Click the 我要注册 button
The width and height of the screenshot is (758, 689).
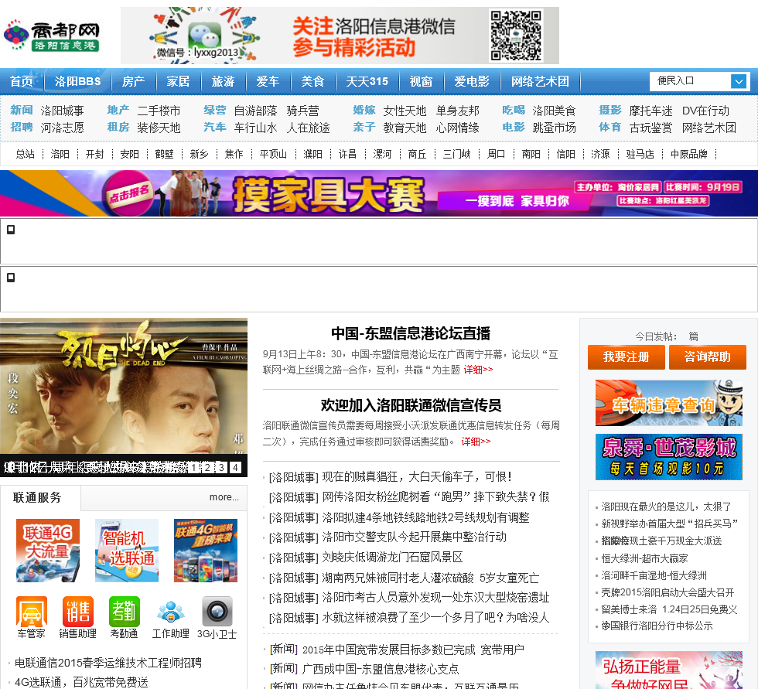click(x=626, y=357)
